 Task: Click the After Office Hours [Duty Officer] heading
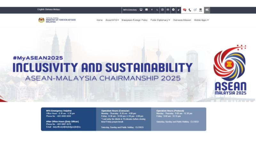(x=62, y=122)
